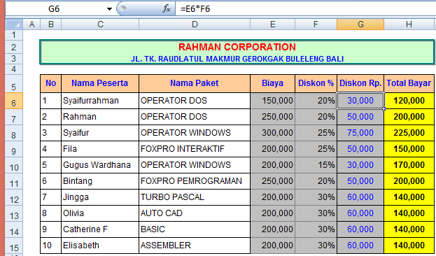This screenshot has height=256, width=436.
Task: Select Biaya cell showing 150,000
Action: [272, 101]
